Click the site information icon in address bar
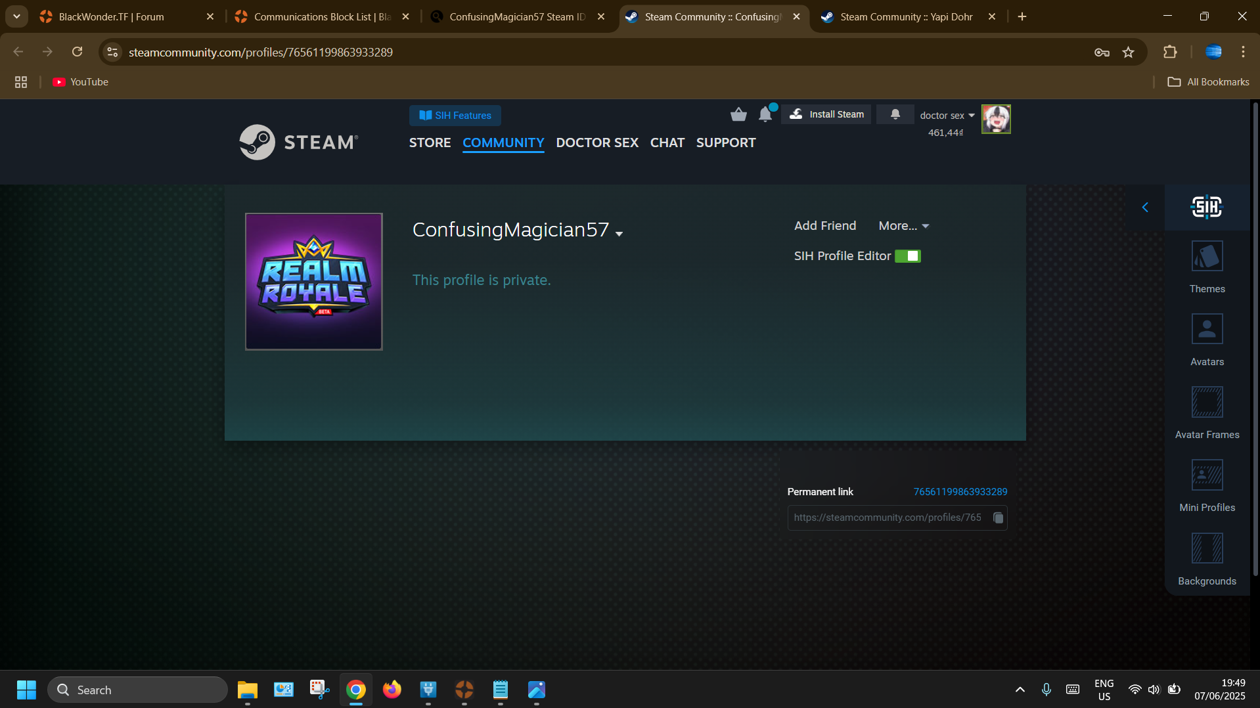The width and height of the screenshot is (1260, 708). tap(113, 52)
